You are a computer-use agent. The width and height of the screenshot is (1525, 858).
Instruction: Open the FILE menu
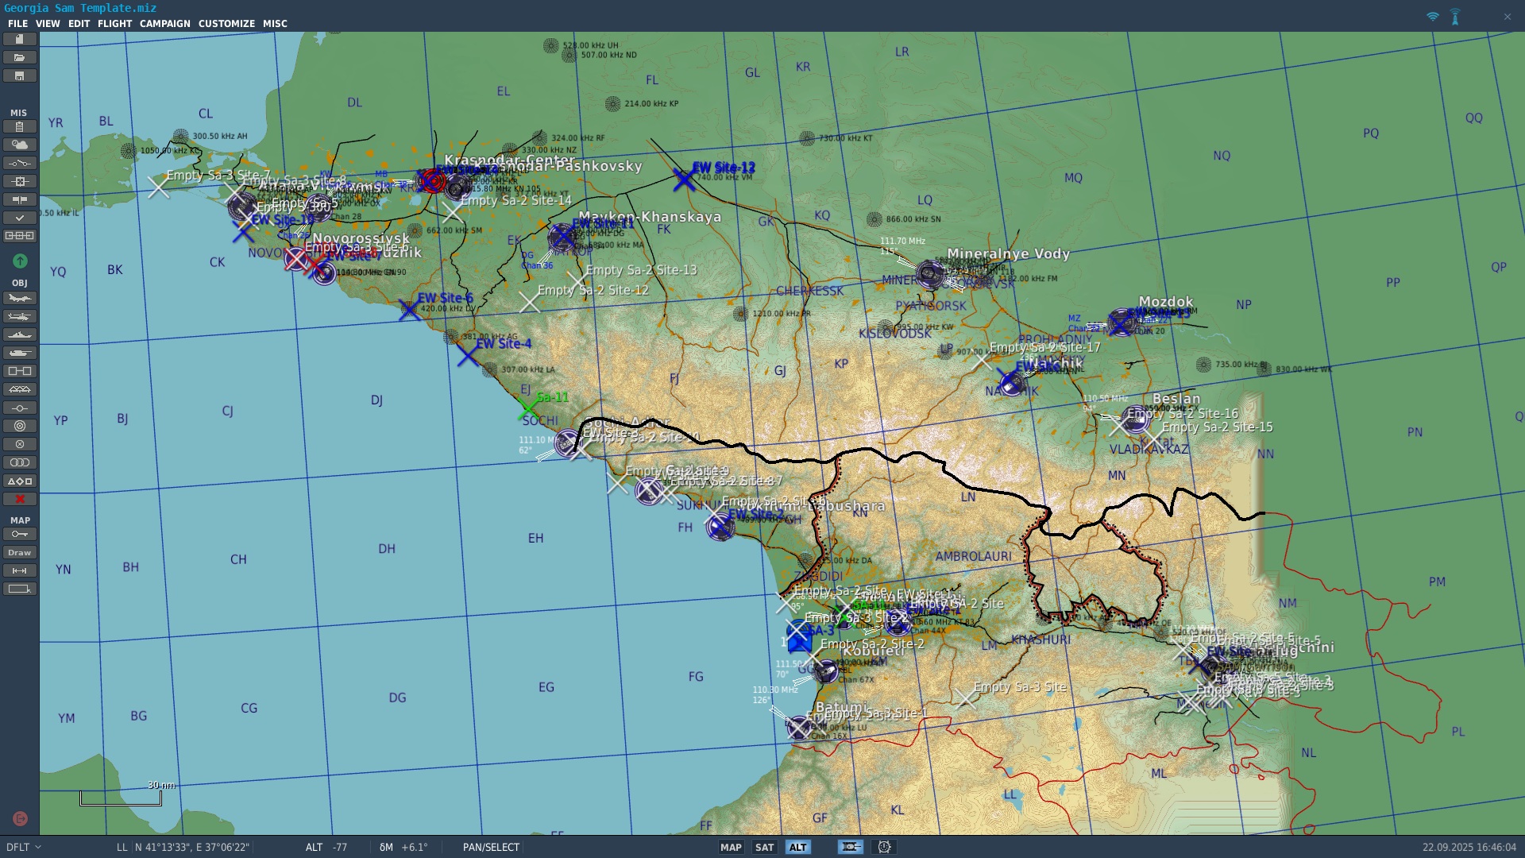(x=17, y=23)
